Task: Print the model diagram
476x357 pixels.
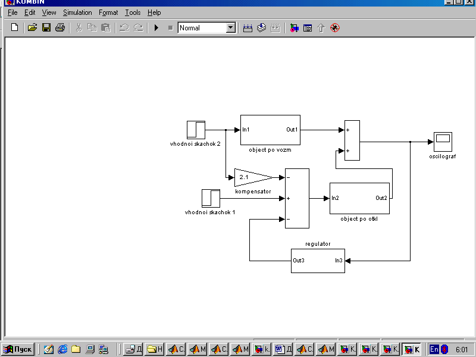Action: pos(60,27)
